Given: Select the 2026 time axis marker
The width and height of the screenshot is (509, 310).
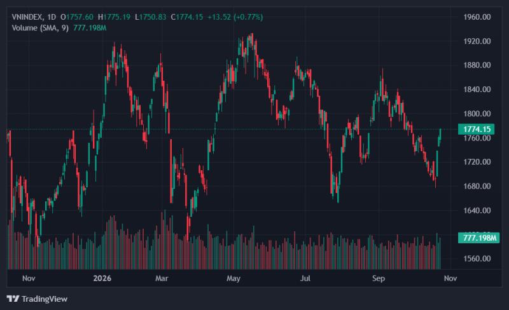Looking at the screenshot, I should coord(102,278).
